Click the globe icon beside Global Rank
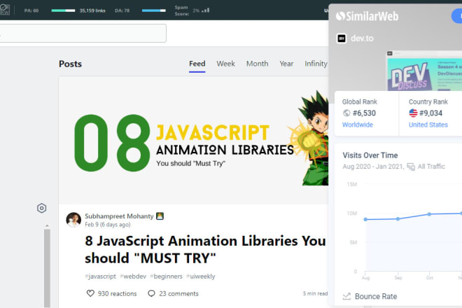The width and height of the screenshot is (462, 308). point(346,113)
